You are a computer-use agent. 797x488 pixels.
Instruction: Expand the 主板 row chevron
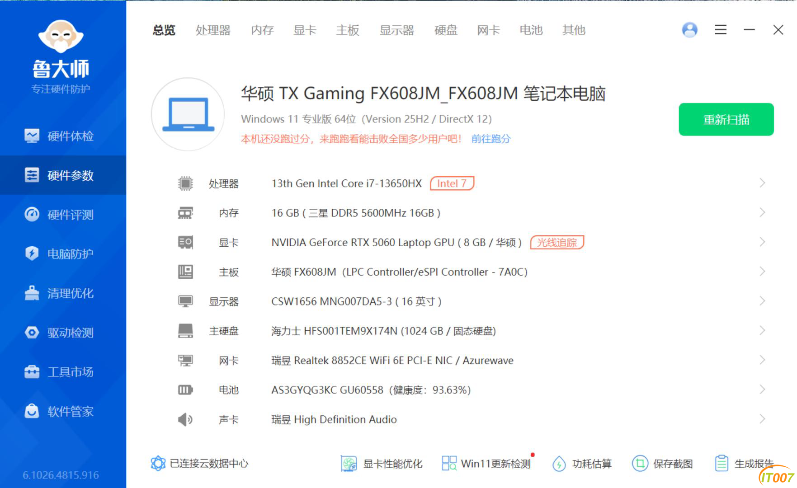(762, 272)
